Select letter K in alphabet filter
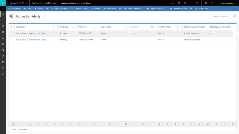Screen dimensions: 239x134 (x=110, y=124)
